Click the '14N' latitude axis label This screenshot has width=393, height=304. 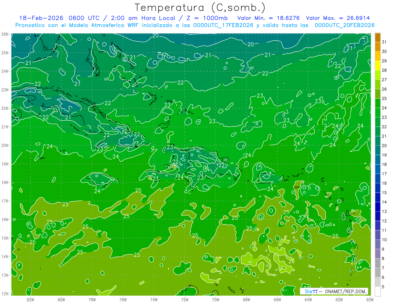(x=5, y=256)
